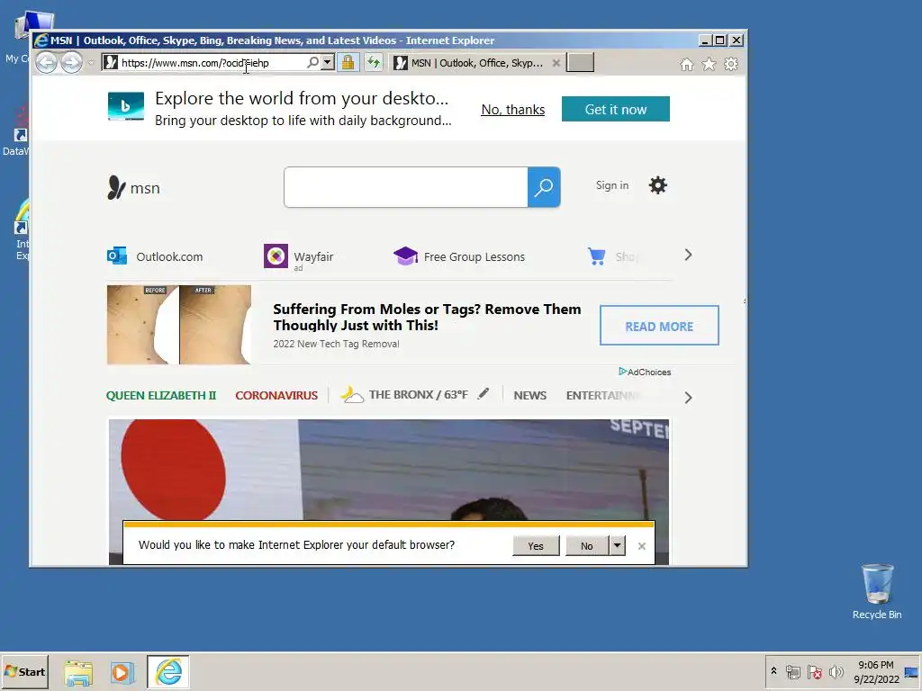Open MSN page settings gear

click(658, 185)
